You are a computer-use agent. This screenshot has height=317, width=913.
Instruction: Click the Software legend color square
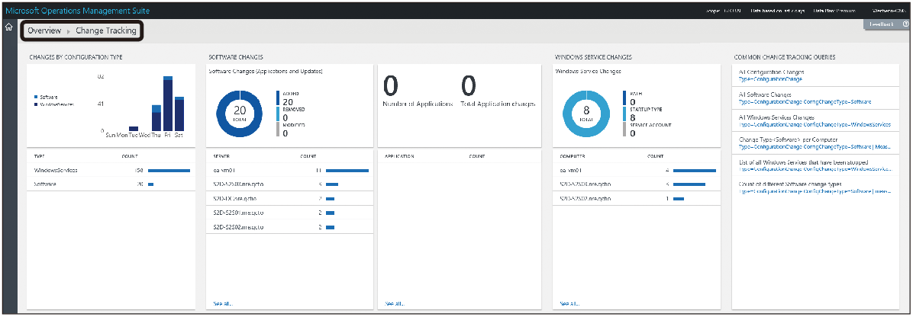point(35,97)
